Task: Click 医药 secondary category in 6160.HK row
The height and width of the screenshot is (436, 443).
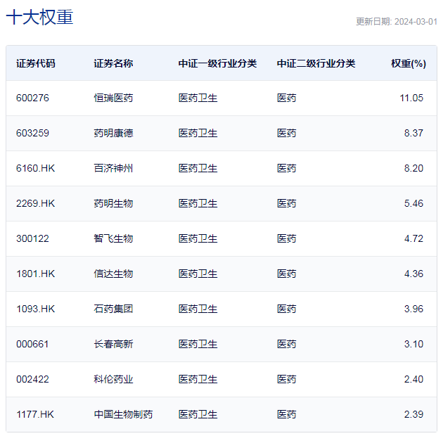Action: tap(286, 168)
